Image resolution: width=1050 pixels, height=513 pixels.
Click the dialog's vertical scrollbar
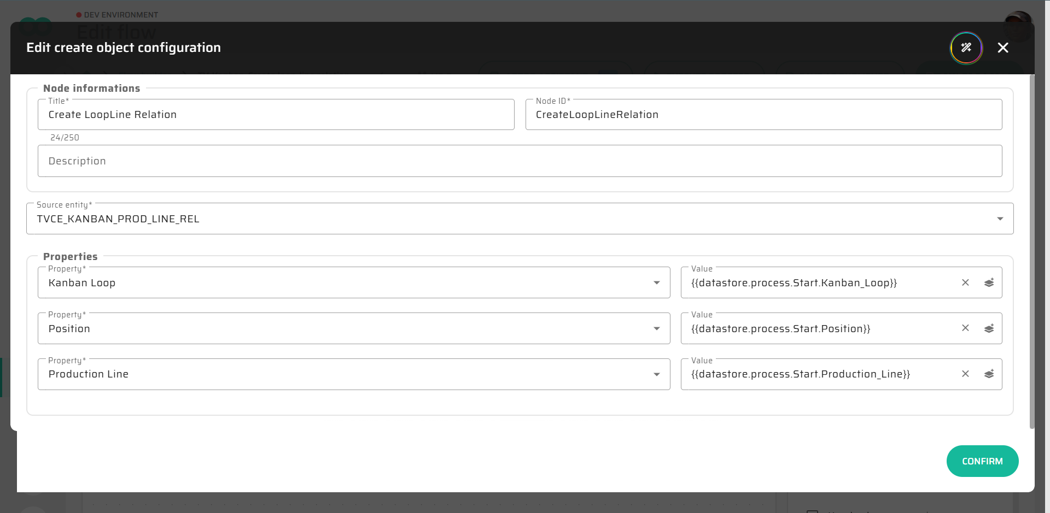click(1031, 251)
